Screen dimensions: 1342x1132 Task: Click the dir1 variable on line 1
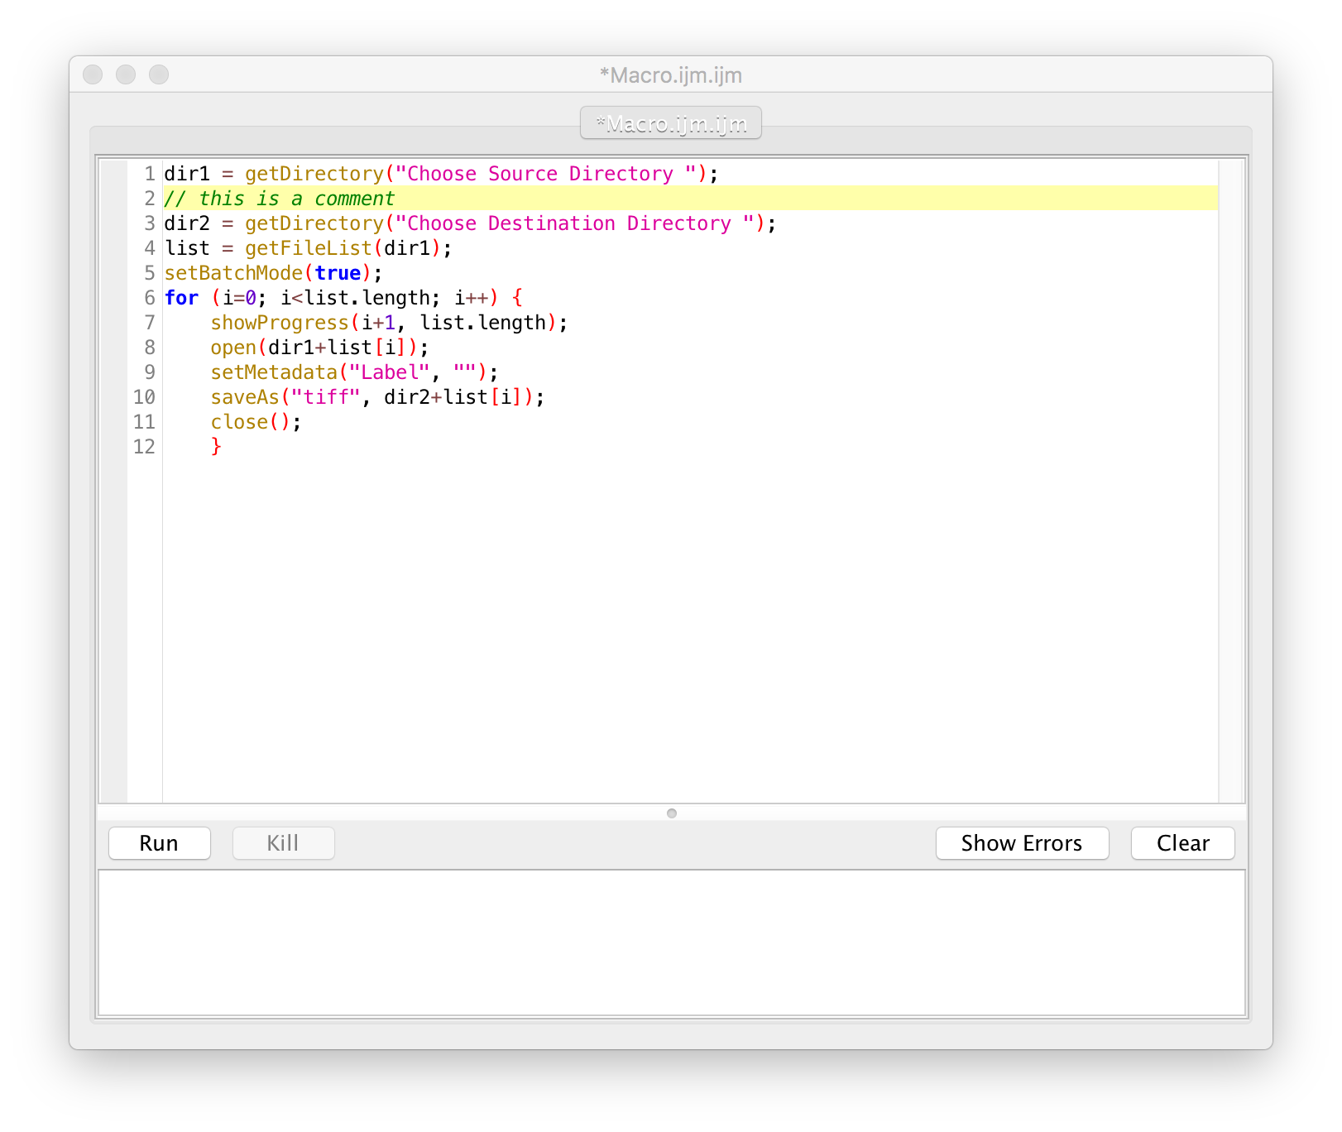[x=187, y=174]
